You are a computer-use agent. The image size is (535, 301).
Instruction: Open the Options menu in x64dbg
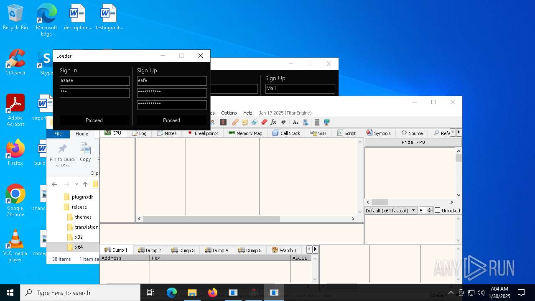(229, 113)
